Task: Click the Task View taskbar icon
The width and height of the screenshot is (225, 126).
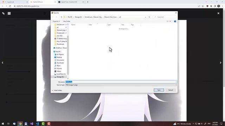Action: coord(8,124)
